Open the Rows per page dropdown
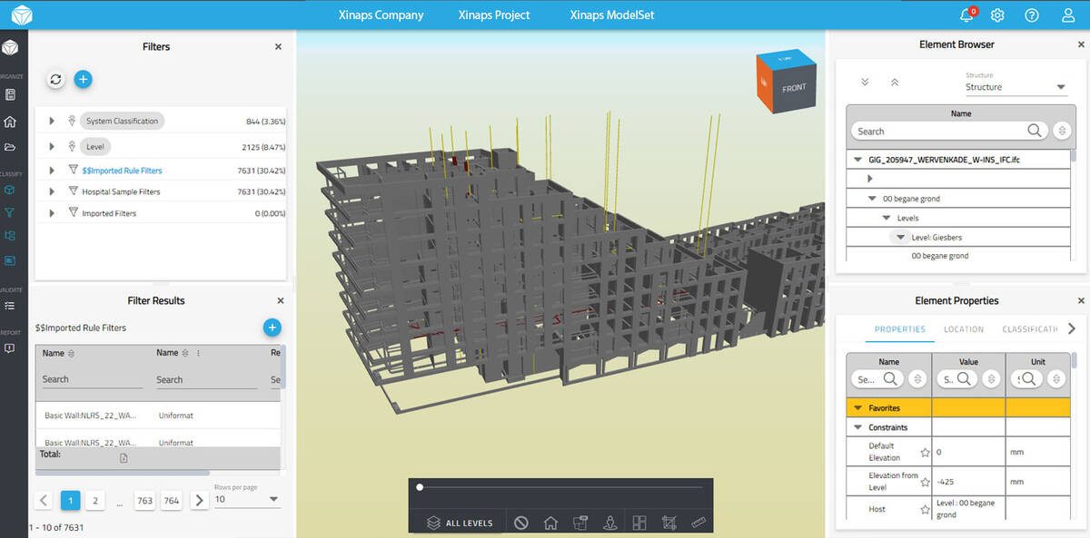Viewport: 1090px width, 538px height. pyautogui.click(x=247, y=499)
